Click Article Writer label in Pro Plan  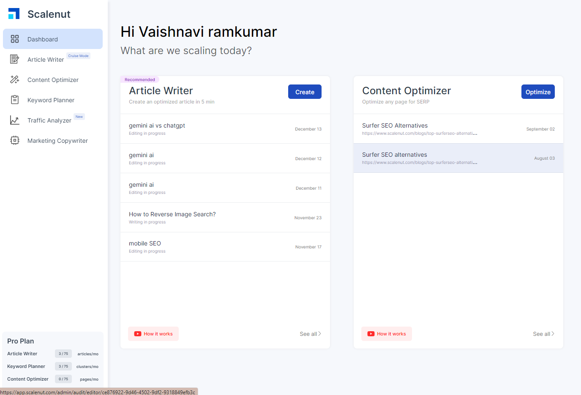[x=22, y=354]
